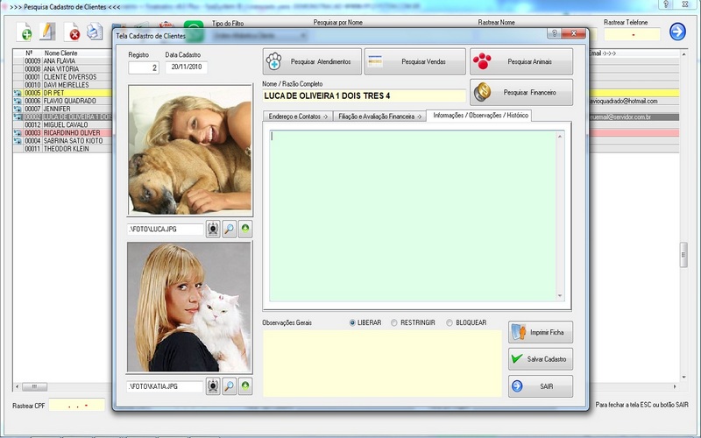The image size is (701, 438).
Task: Click the row marker icon beside FLAVIO QUADRADO
Action: 18,101
